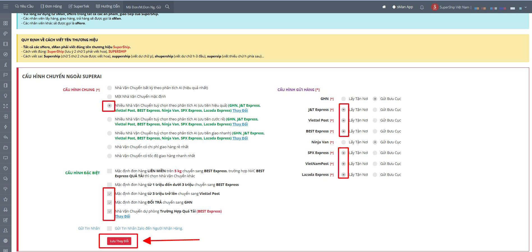This screenshot has height=252, width=532.
Task: Open the star sidebar icon
Action: (x=6, y=199)
